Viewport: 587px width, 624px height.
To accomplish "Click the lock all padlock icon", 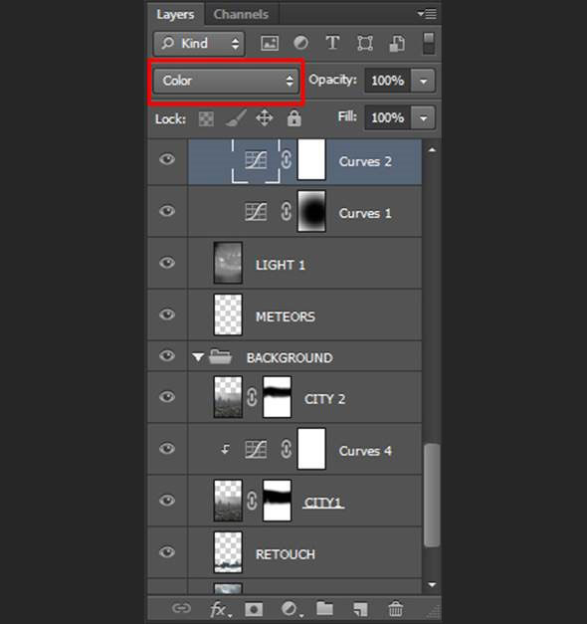I will click(294, 118).
